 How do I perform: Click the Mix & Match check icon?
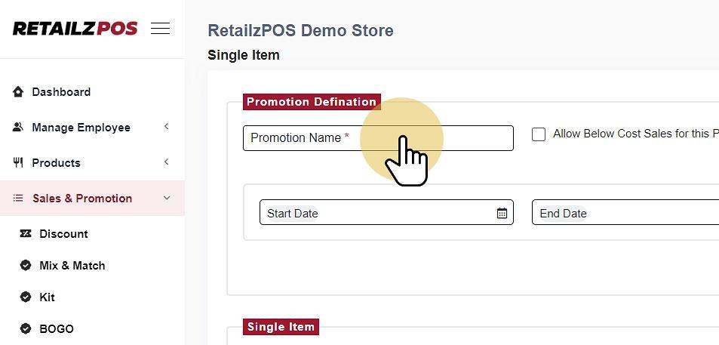tap(26, 266)
